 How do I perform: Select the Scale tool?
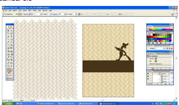[x=11, y=45]
